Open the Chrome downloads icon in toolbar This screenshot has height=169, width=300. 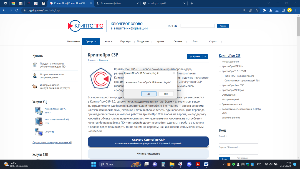click(277, 10)
